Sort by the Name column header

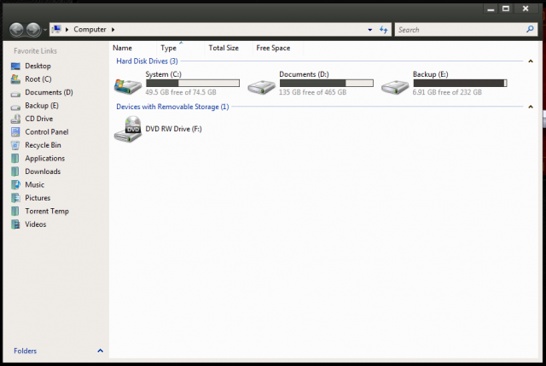(x=122, y=48)
